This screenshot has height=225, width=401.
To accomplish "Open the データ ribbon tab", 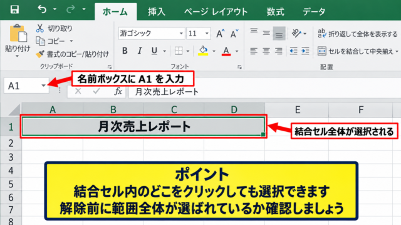I will [x=314, y=12].
